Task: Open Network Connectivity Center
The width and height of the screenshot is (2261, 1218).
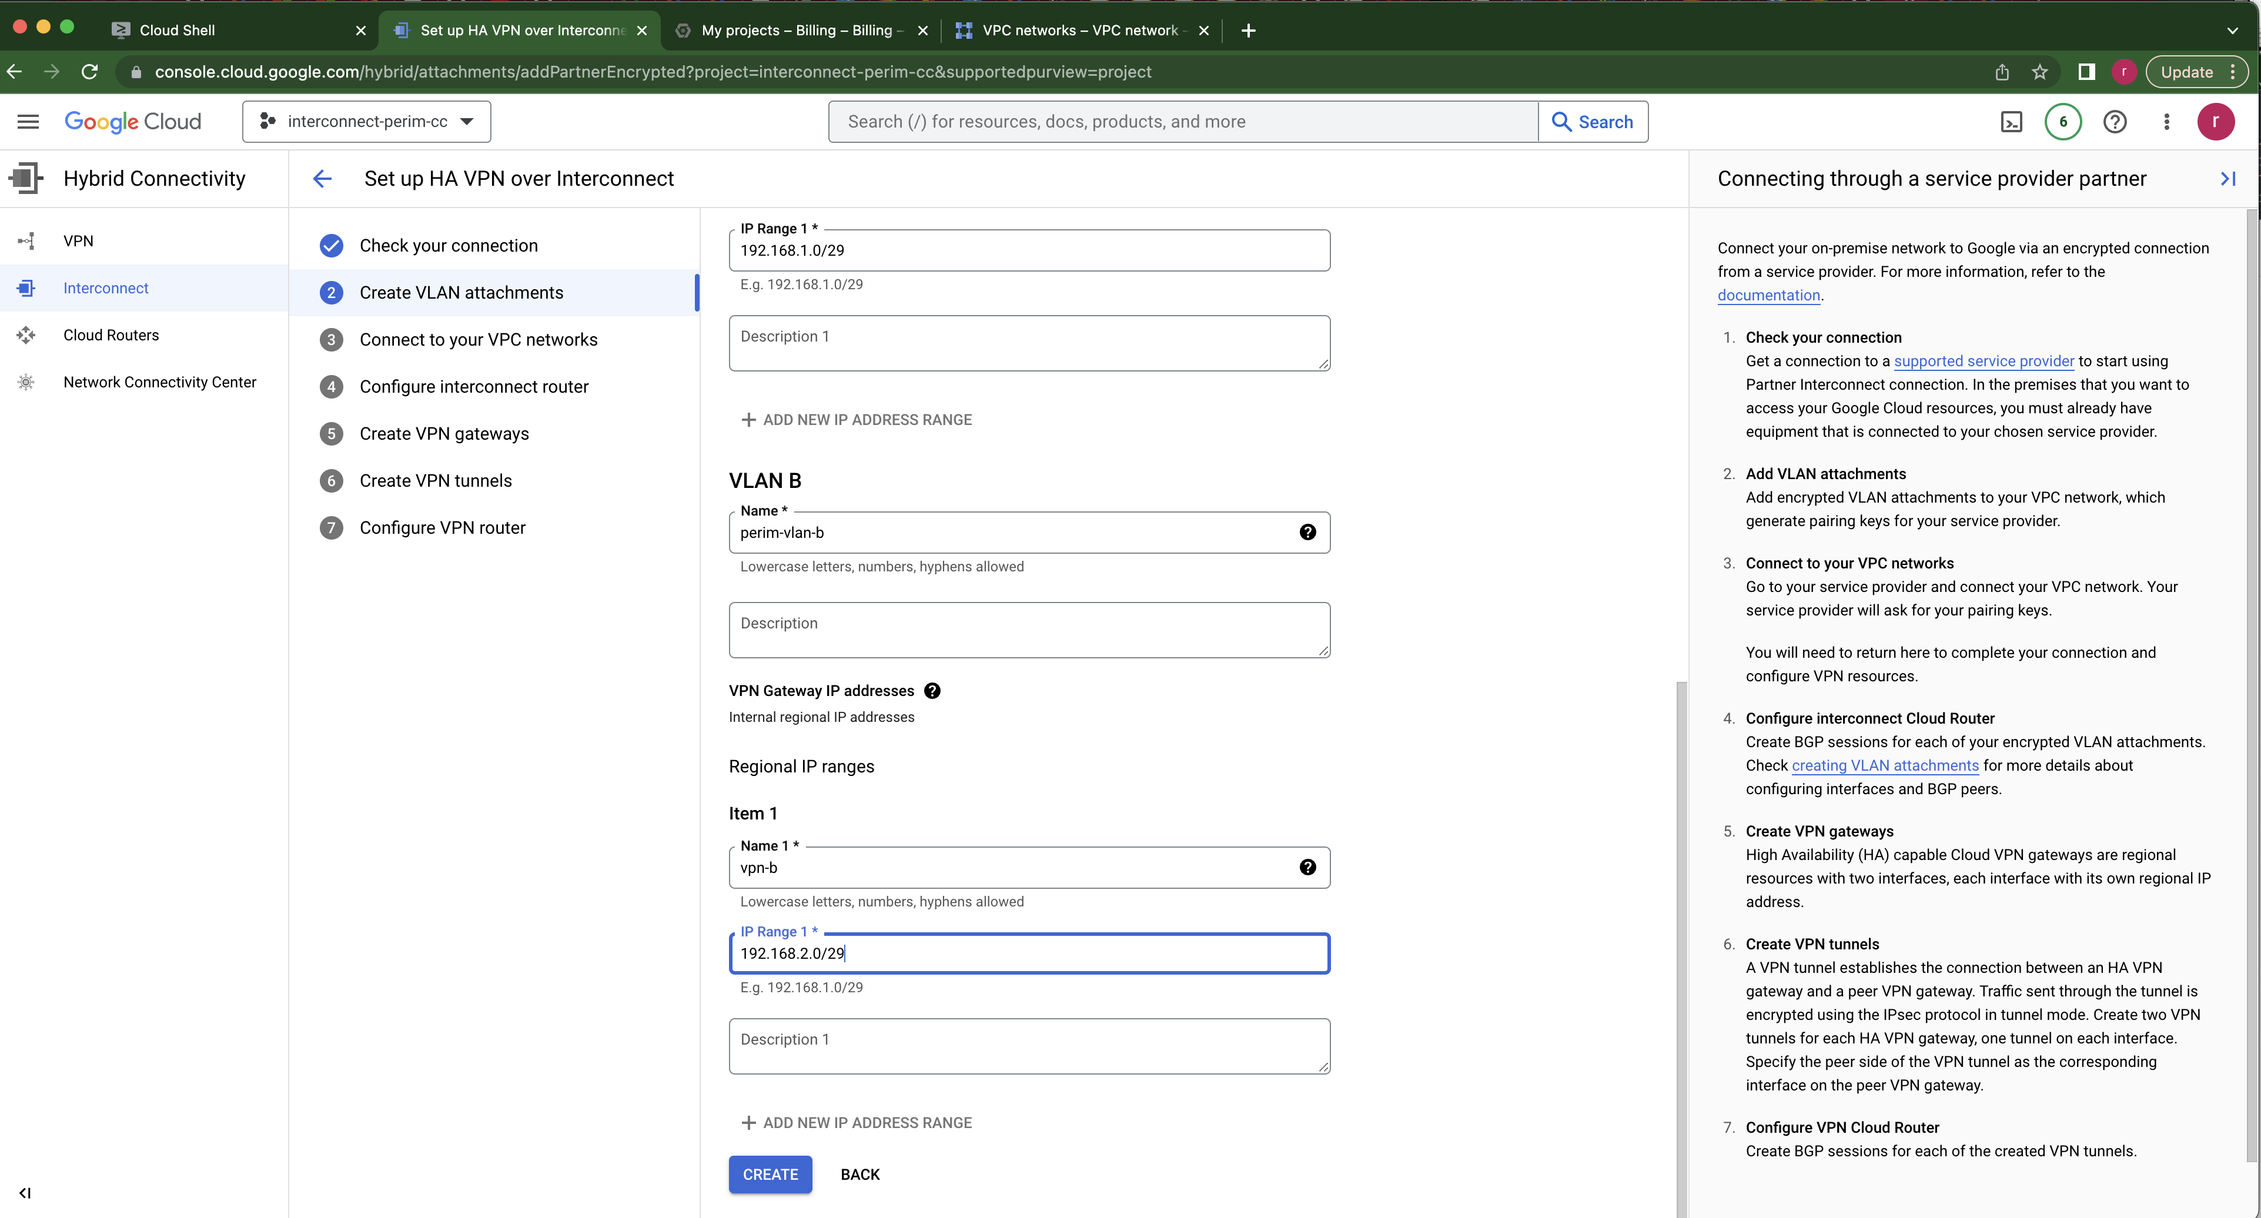Action: point(160,382)
